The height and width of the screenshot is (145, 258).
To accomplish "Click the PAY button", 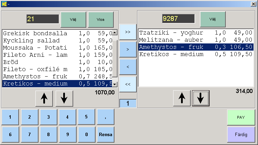I will click(241, 118).
